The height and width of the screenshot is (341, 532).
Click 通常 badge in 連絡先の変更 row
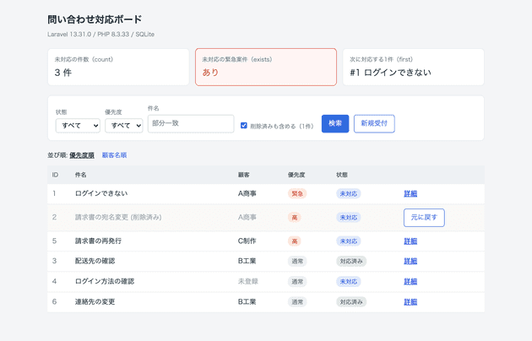297,301
